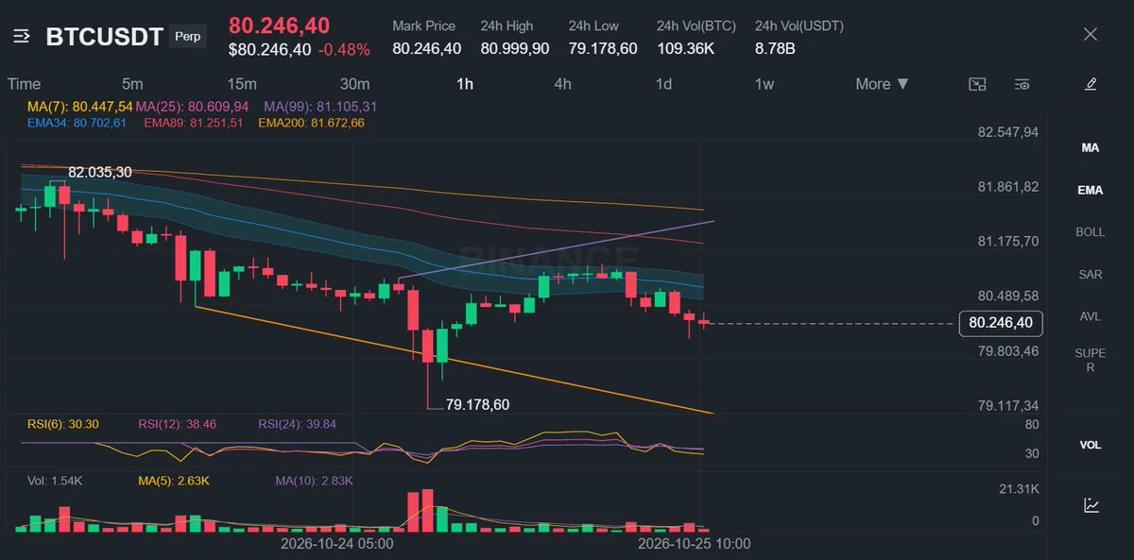1134x560 pixels.
Task: Select the 1d timeframe
Action: [x=664, y=84]
